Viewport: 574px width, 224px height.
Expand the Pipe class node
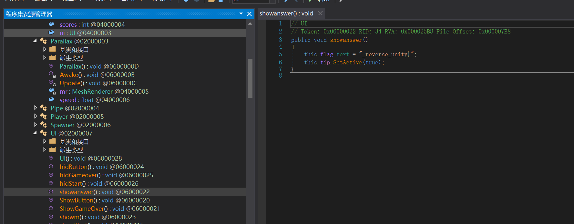(x=36, y=108)
